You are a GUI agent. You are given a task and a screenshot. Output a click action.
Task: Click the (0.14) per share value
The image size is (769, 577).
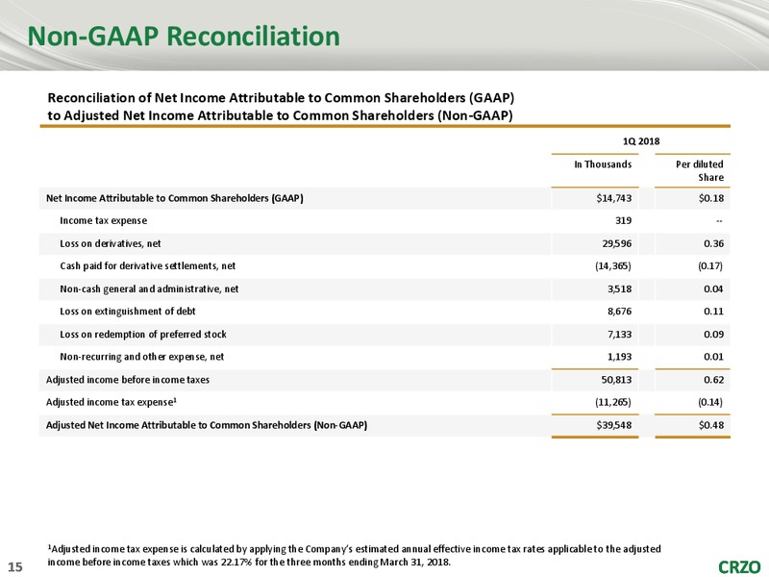(710, 402)
